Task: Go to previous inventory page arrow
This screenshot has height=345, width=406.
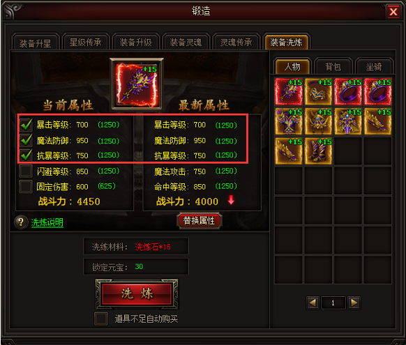Action: [313, 302]
